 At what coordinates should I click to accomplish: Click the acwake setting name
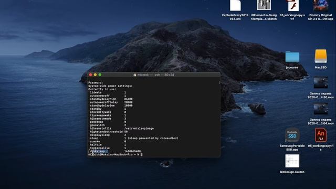pyautogui.click(x=94, y=141)
